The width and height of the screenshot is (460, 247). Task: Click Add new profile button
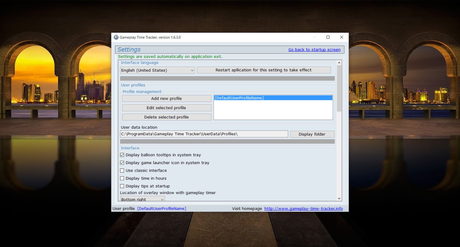[x=167, y=98]
